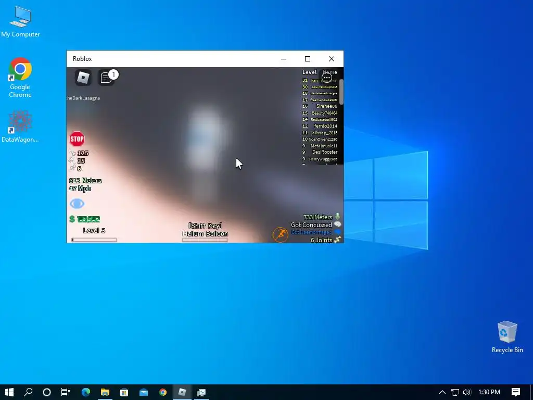Open the Roblox menu logo button
This screenshot has height=400, width=533.
[83, 78]
